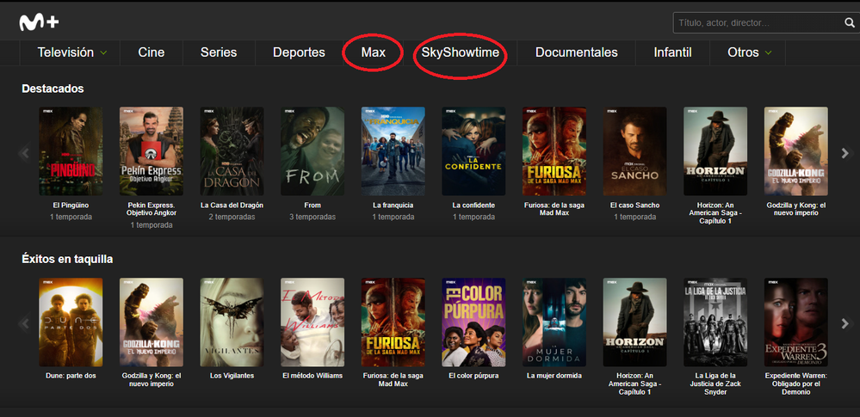860x417 pixels.
Task: Navigate to Documentales
Action: (576, 52)
